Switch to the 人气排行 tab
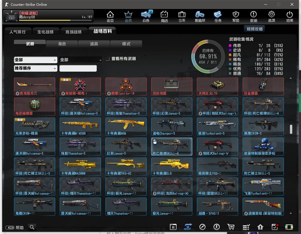 (x=18, y=32)
